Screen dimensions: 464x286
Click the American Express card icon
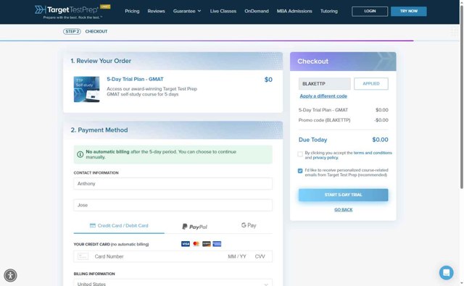(x=217, y=244)
